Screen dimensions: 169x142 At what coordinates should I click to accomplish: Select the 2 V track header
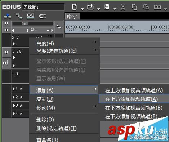click(15, 37)
